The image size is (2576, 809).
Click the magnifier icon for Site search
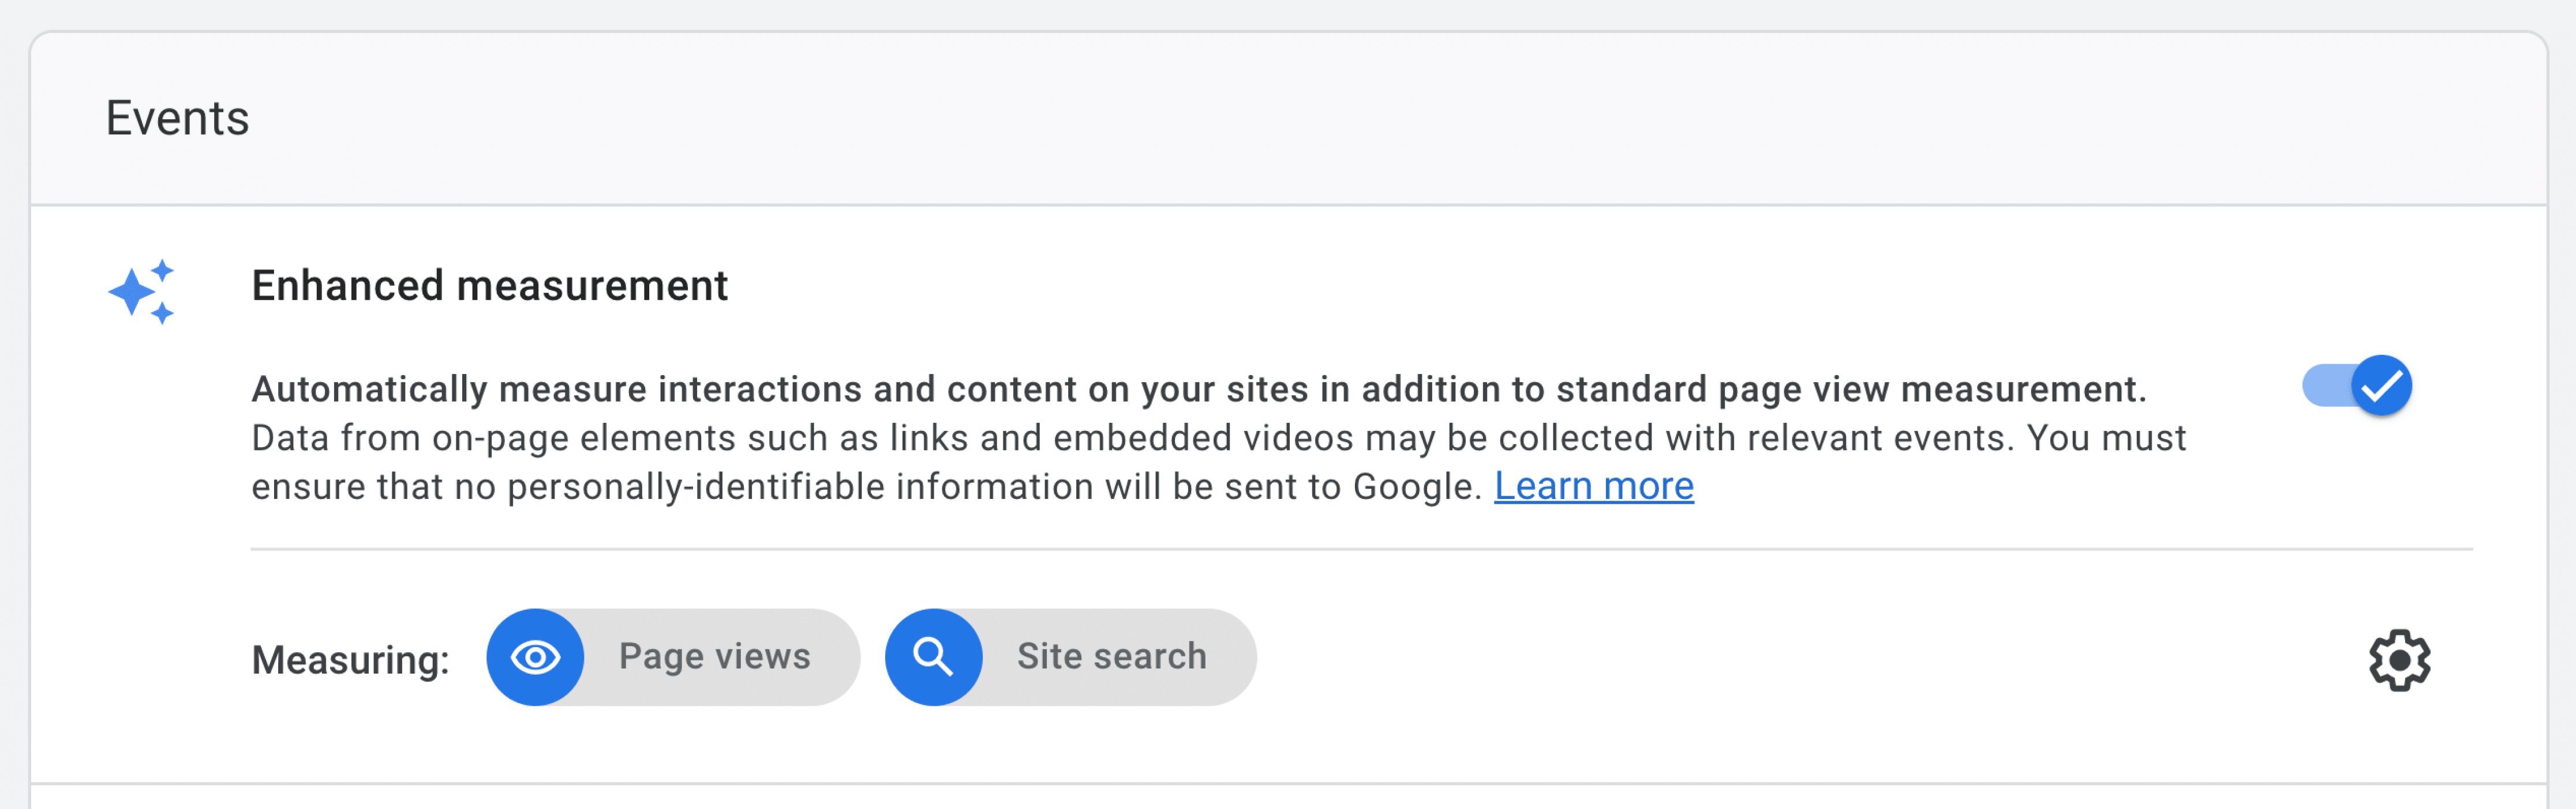click(933, 657)
